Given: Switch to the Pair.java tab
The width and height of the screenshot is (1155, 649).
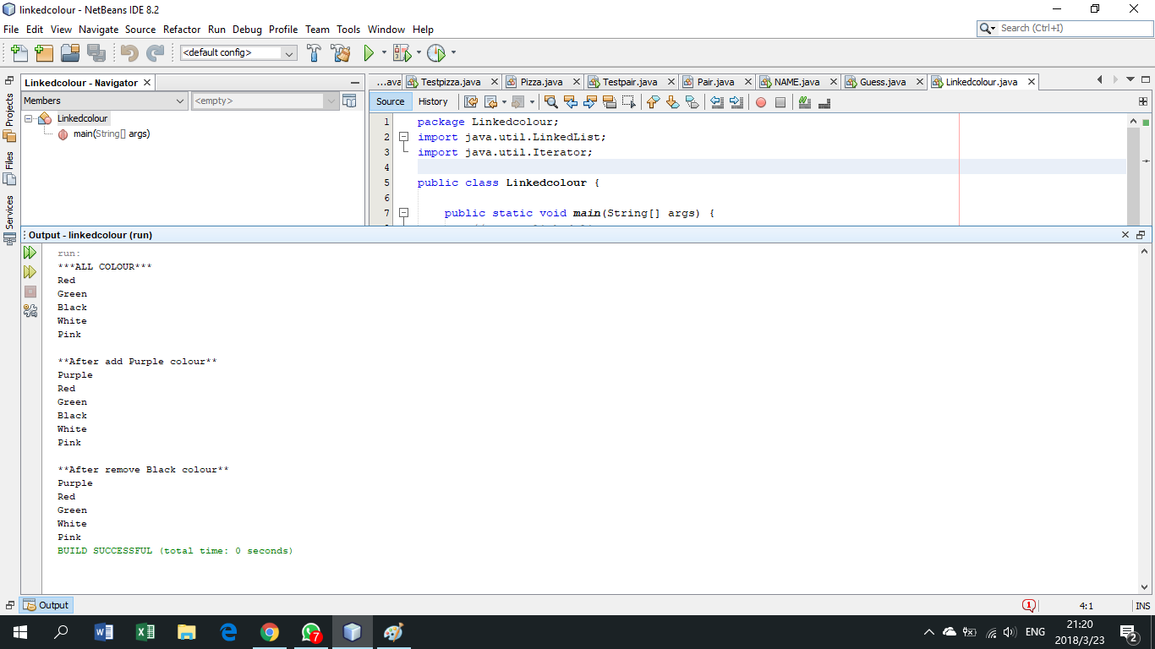Looking at the screenshot, I should [718, 81].
